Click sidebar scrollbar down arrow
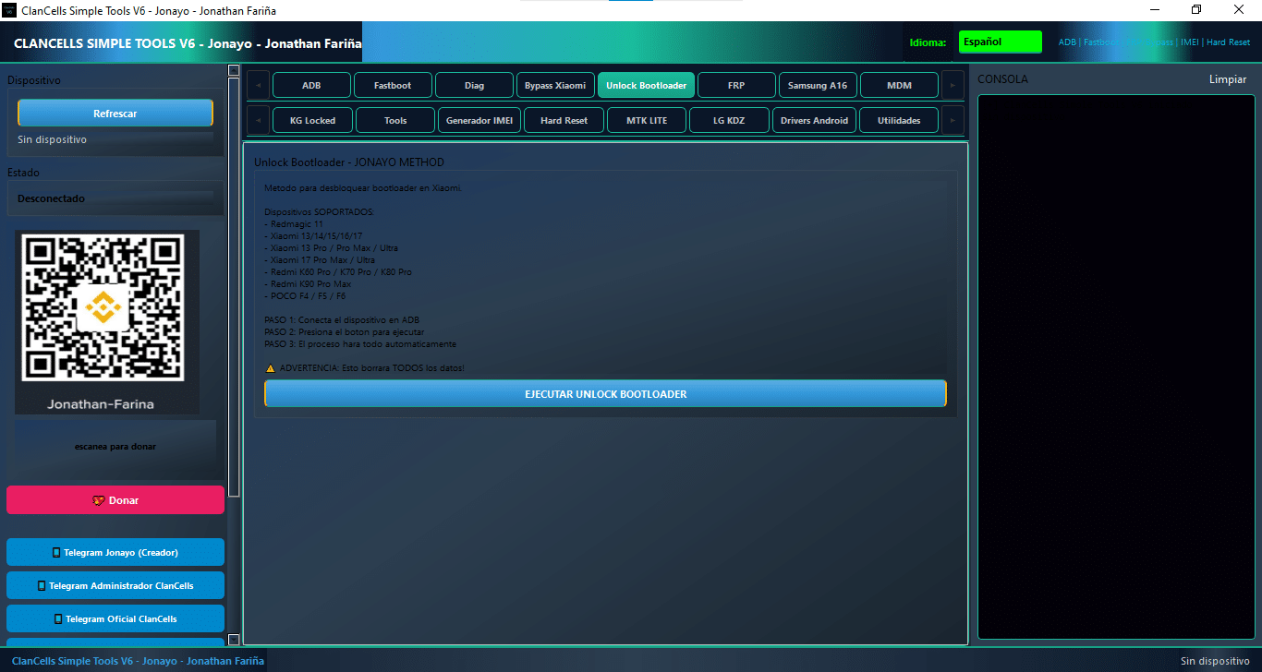1262x672 pixels. pos(234,639)
